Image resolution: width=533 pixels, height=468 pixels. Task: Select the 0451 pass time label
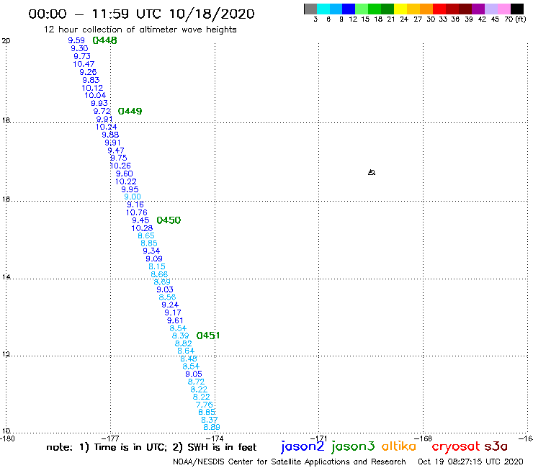208,336
